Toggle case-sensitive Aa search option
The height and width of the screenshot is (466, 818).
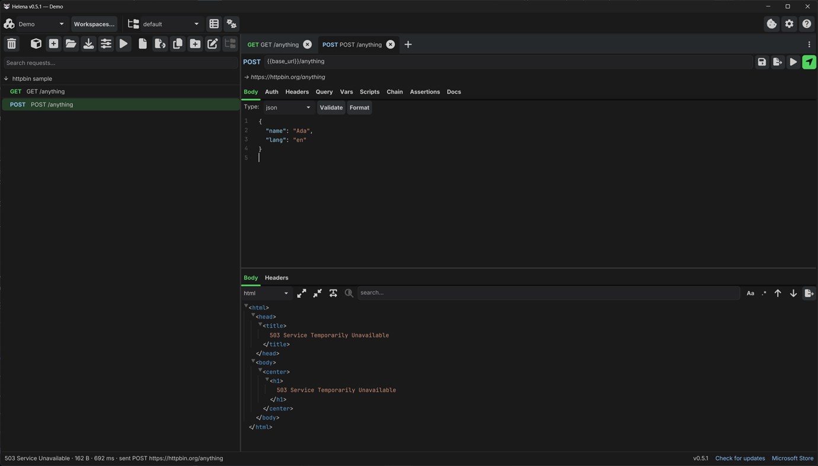pos(750,293)
